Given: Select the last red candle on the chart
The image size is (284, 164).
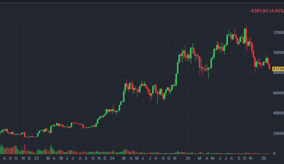Looking at the screenshot, I should [269, 66].
